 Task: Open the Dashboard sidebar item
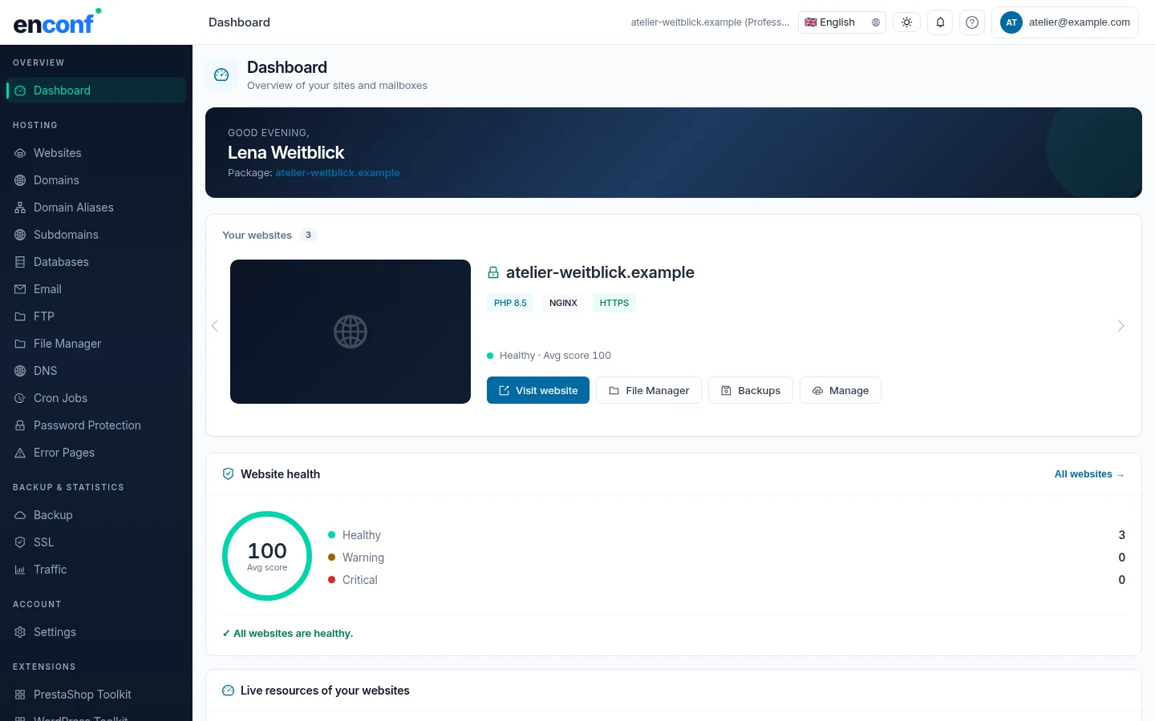96,91
